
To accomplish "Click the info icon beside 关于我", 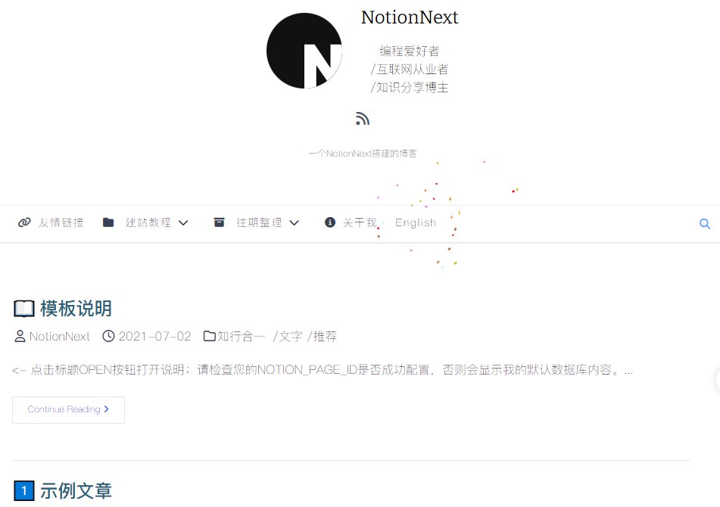I will tap(329, 222).
